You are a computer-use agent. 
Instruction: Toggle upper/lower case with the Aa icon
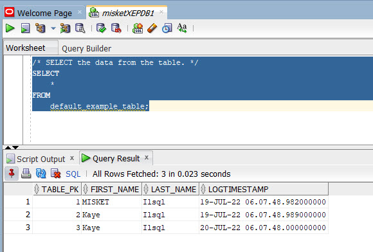coord(182,28)
